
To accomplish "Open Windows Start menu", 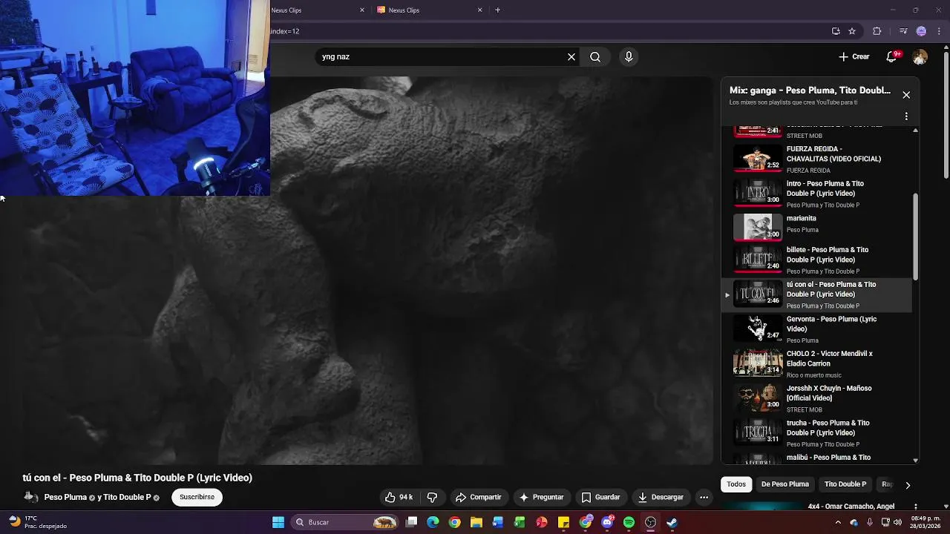I will pyautogui.click(x=278, y=522).
